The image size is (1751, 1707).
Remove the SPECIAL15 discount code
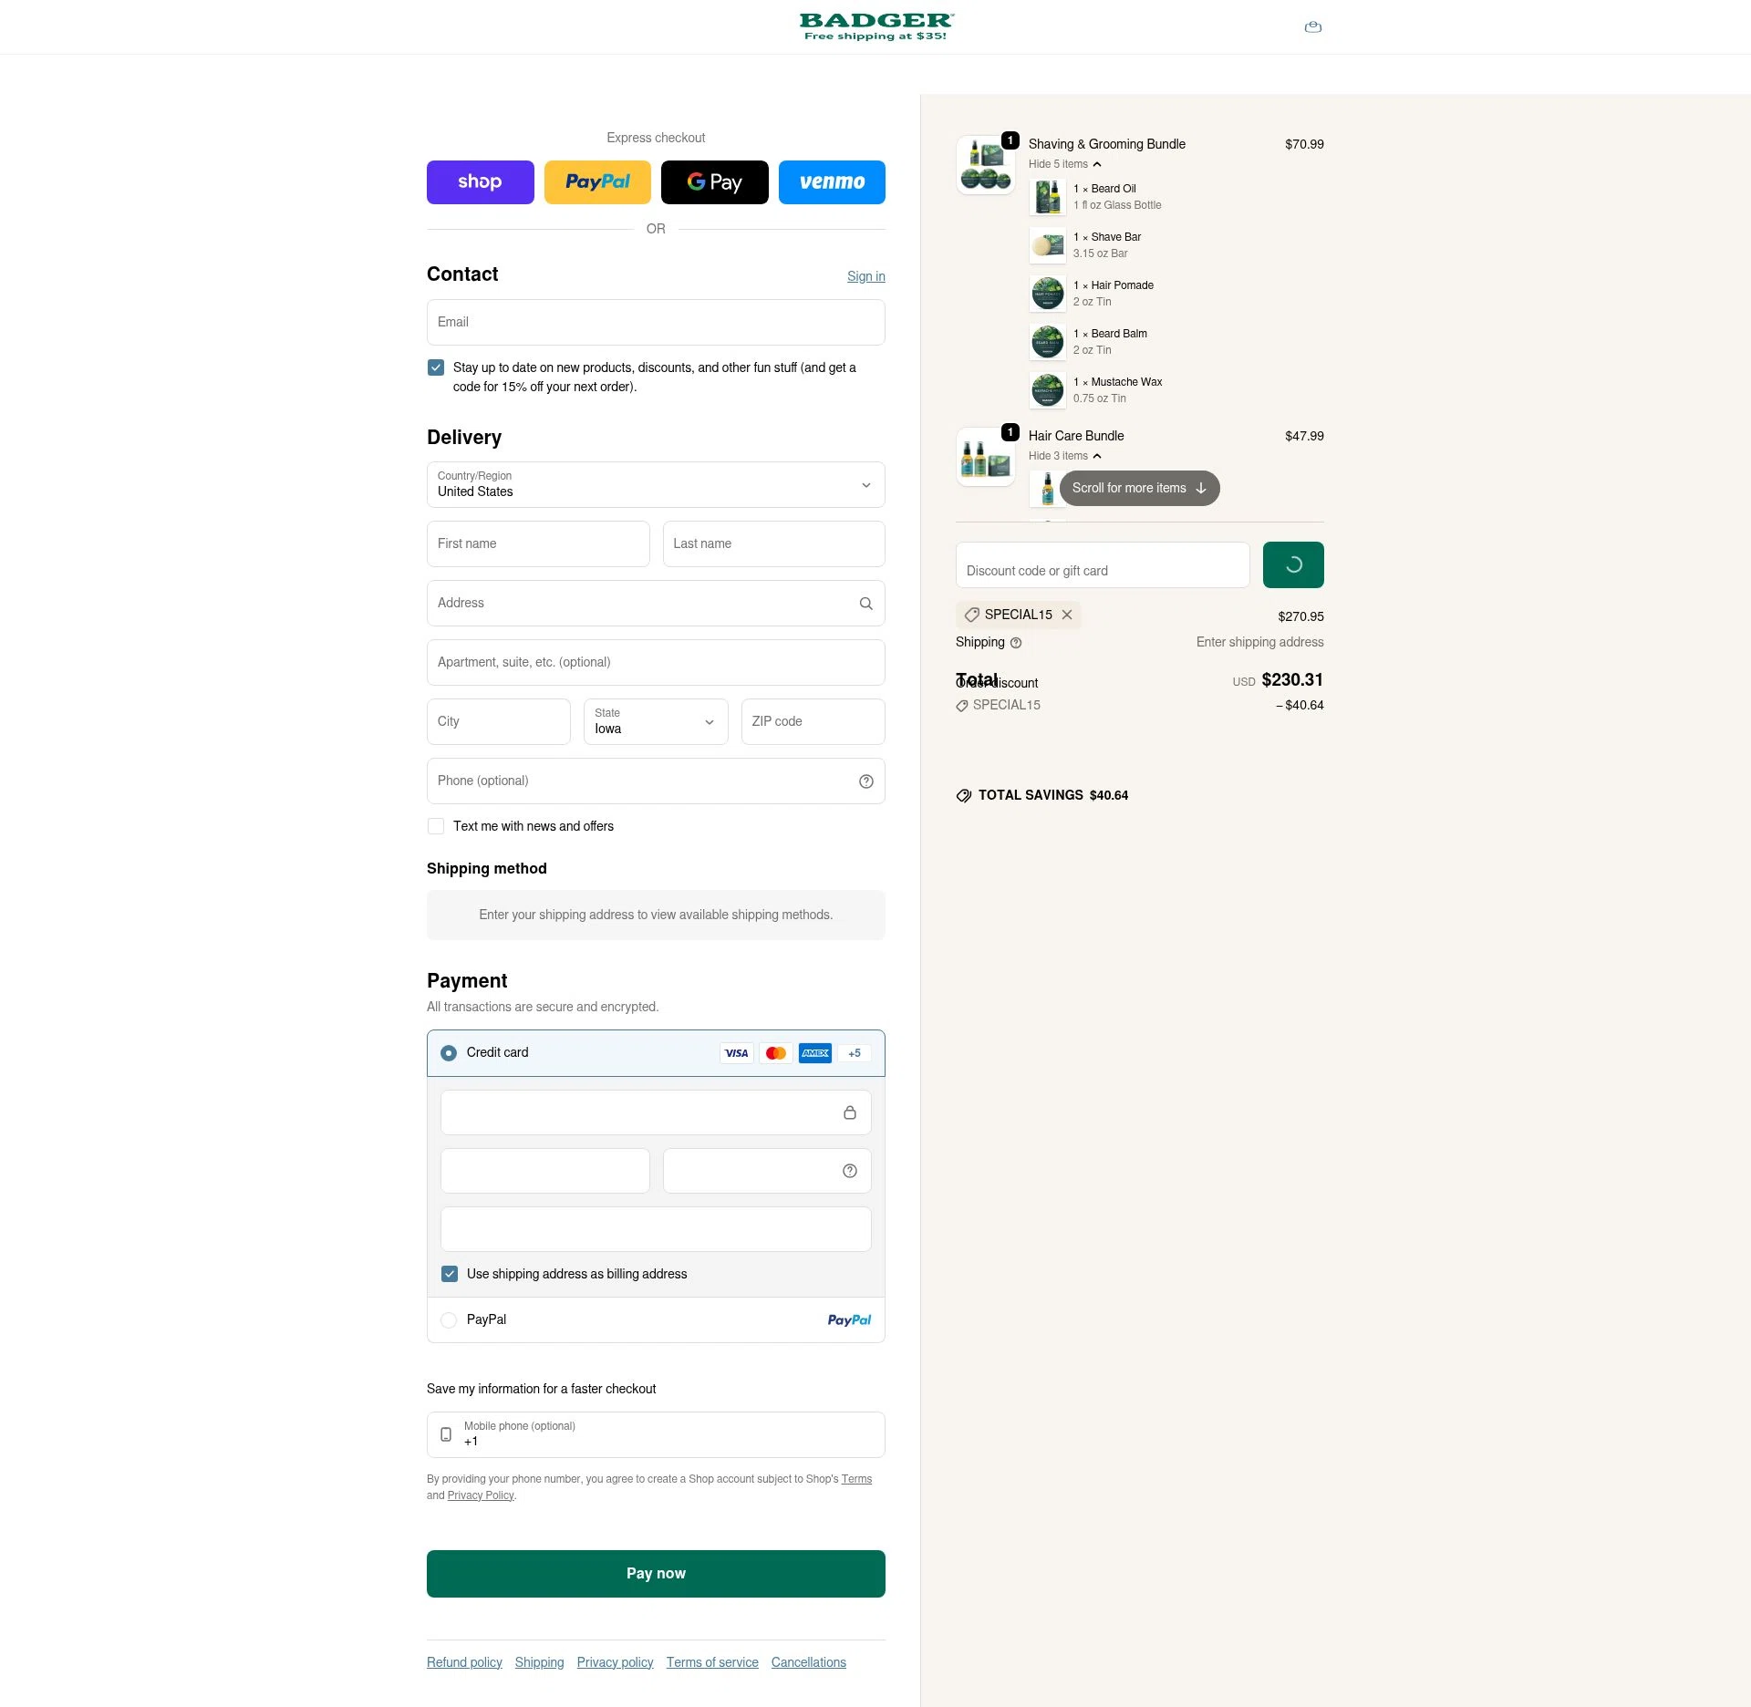1067,615
